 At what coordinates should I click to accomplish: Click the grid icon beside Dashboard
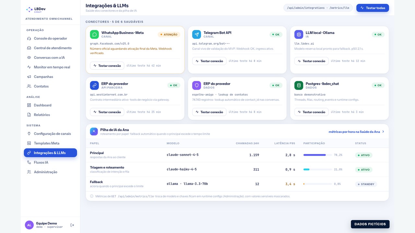click(x=29, y=105)
